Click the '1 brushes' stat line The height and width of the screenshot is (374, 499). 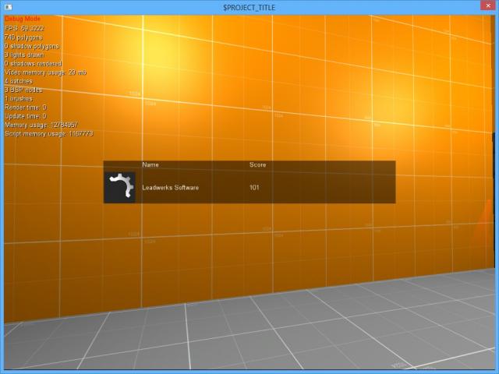pyautogui.click(x=19, y=99)
